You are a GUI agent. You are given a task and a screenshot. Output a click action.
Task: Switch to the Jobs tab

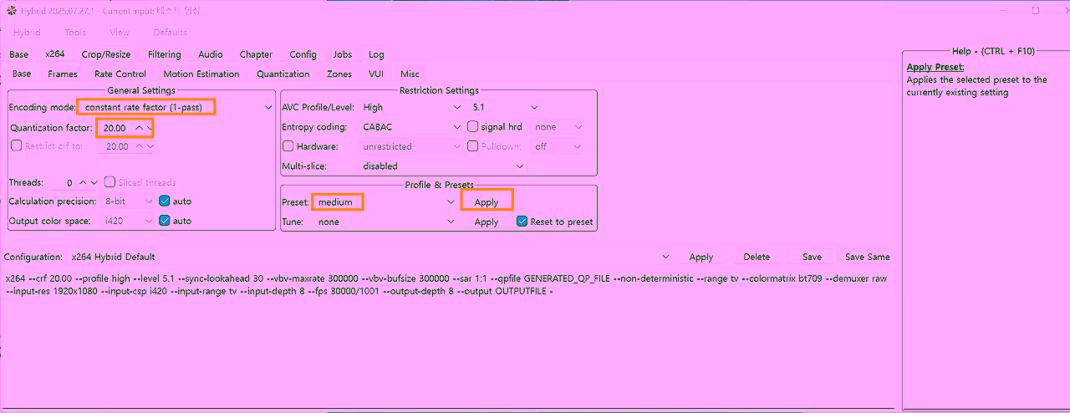click(343, 54)
